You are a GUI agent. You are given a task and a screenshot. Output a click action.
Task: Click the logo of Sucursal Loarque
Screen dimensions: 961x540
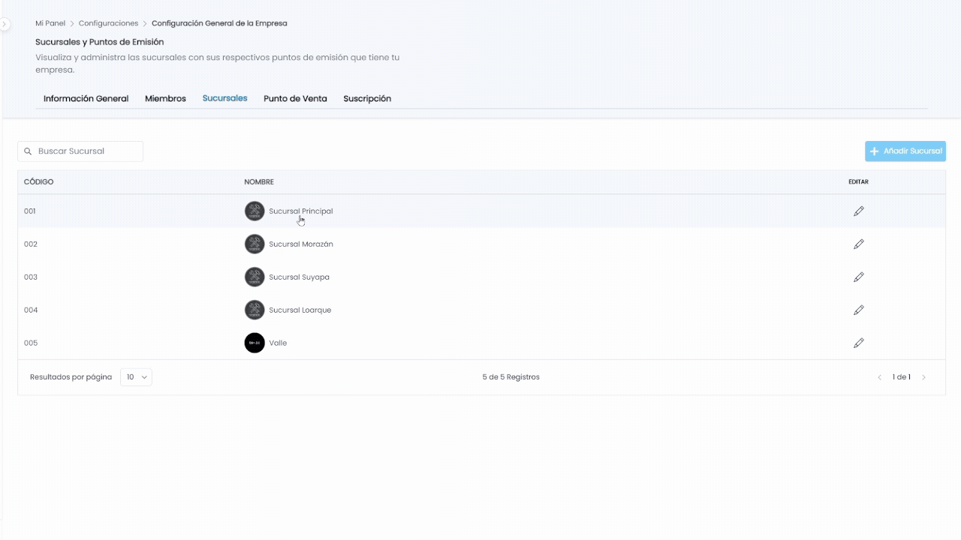(255, 310)
